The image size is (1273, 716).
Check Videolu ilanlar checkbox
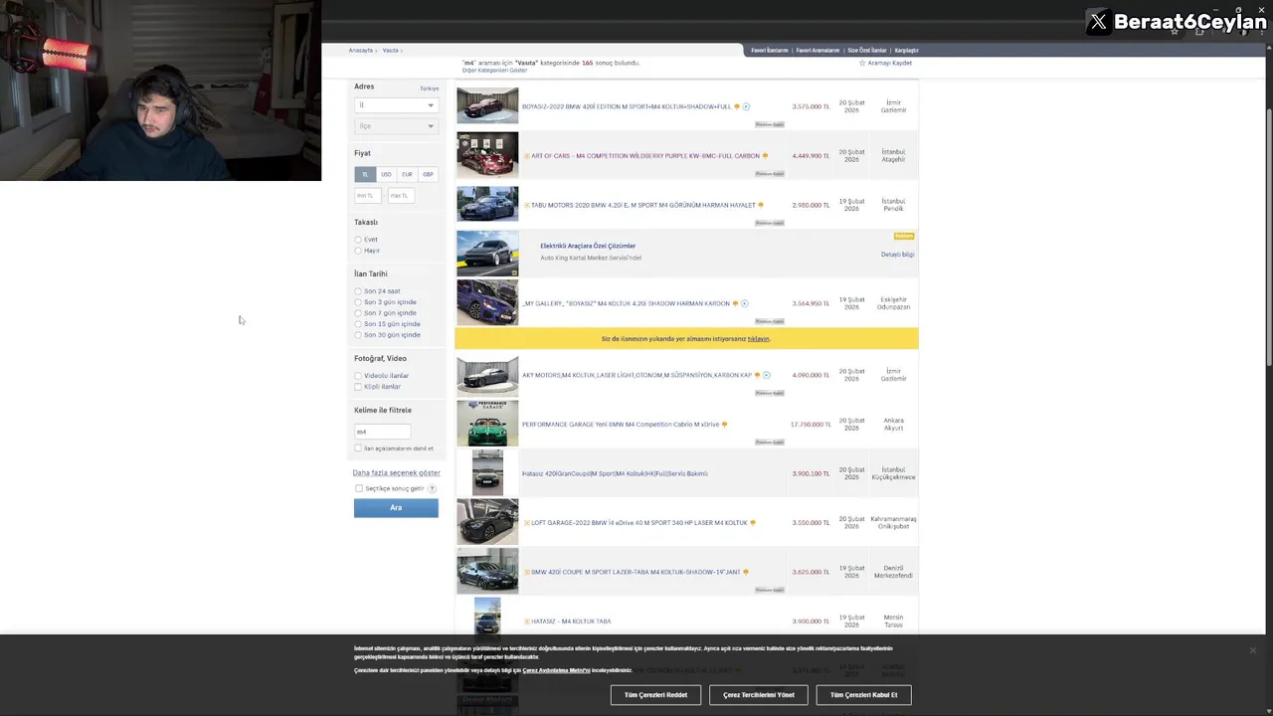pos(358,376)
